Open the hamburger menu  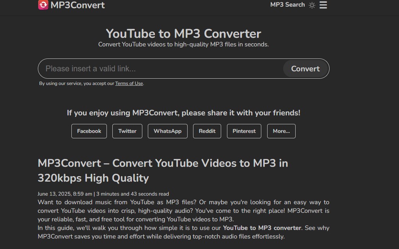tap(323, 5)
